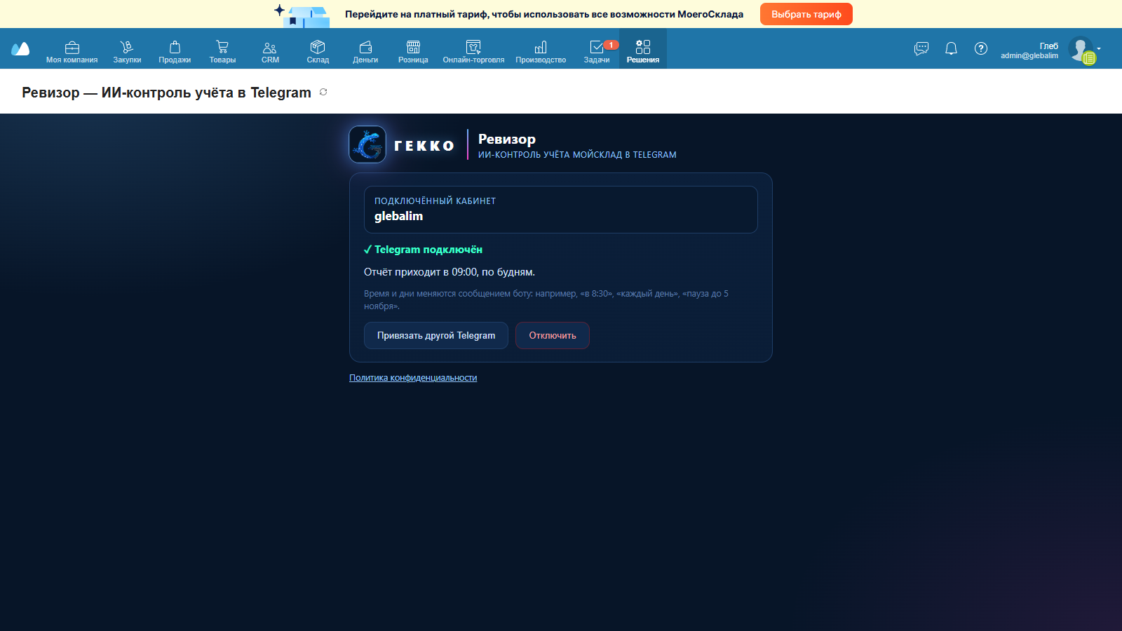Open the CRM section
The width and height of the screenshot is (1122, 631).
(x=270, y=52)
